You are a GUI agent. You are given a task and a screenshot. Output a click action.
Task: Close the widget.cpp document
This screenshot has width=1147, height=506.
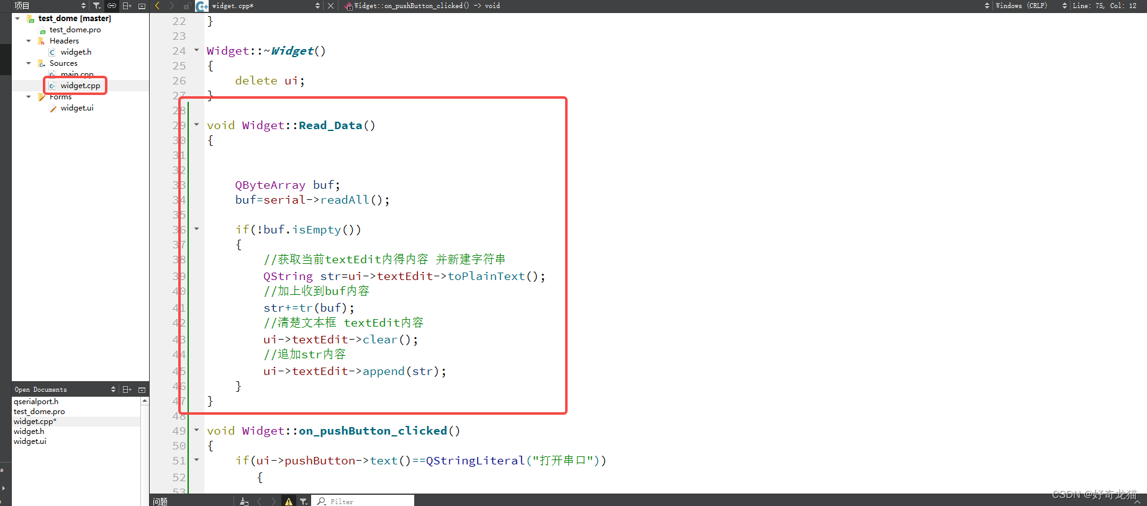331,6
